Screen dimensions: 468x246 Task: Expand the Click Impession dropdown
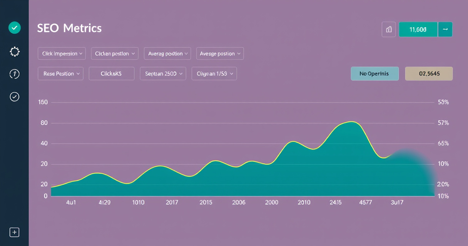(x=62, y=53)
